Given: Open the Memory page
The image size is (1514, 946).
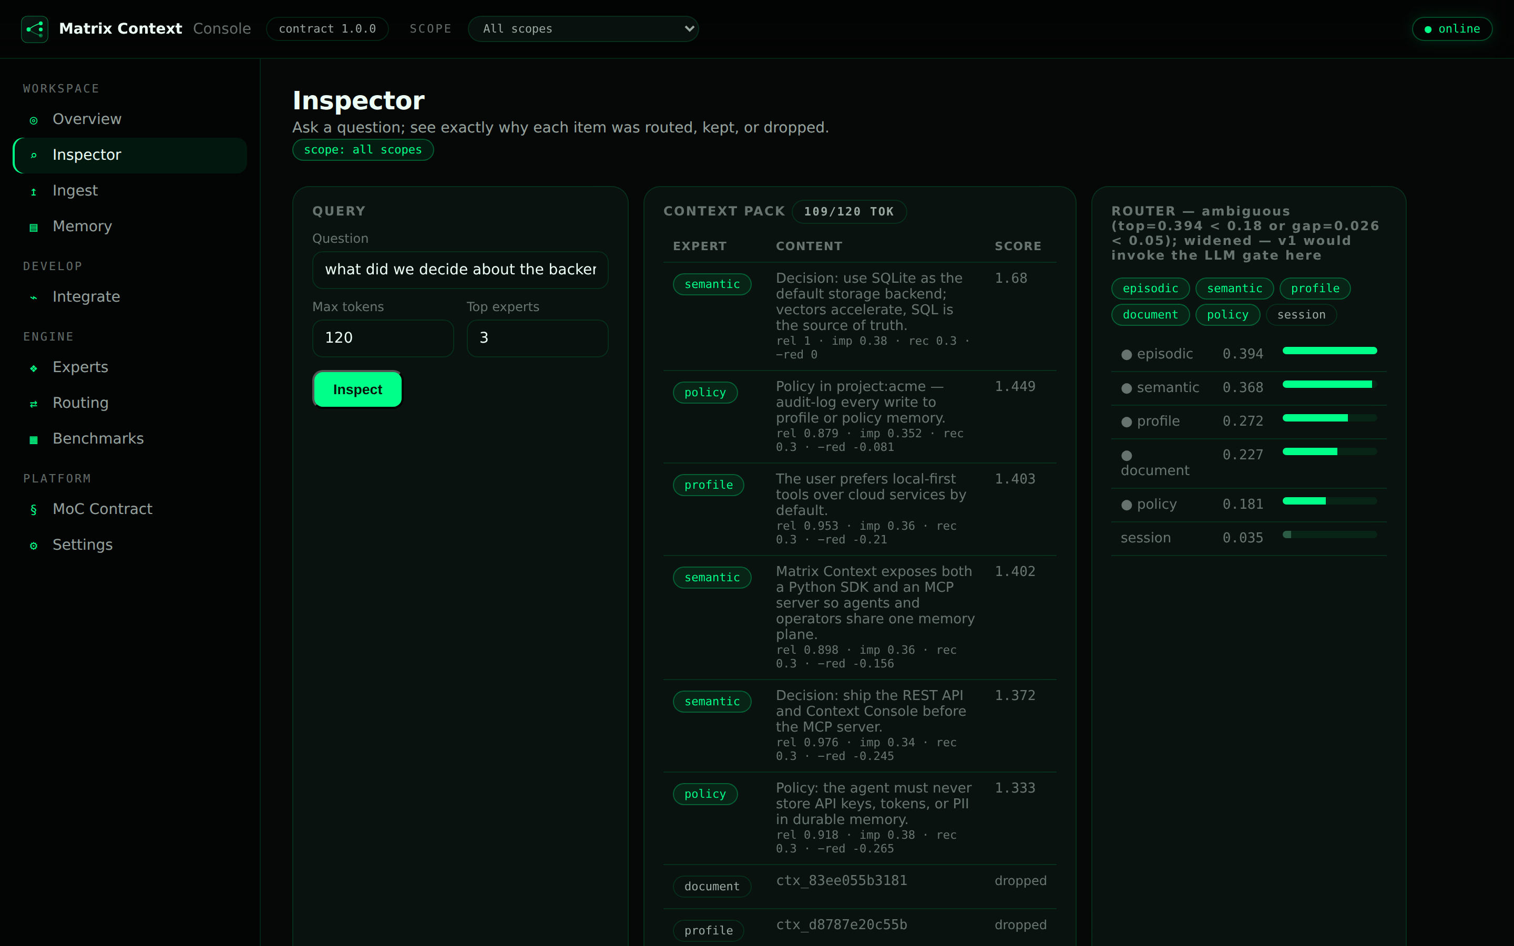Looking at the screenshot, I should (x=129, y=226).
